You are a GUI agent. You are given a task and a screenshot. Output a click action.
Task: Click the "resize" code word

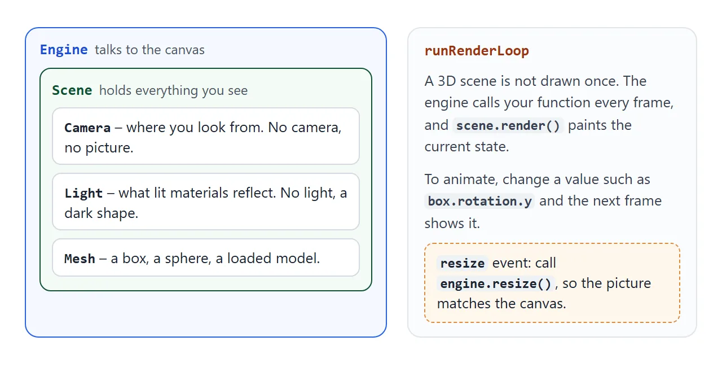(463, 263)
